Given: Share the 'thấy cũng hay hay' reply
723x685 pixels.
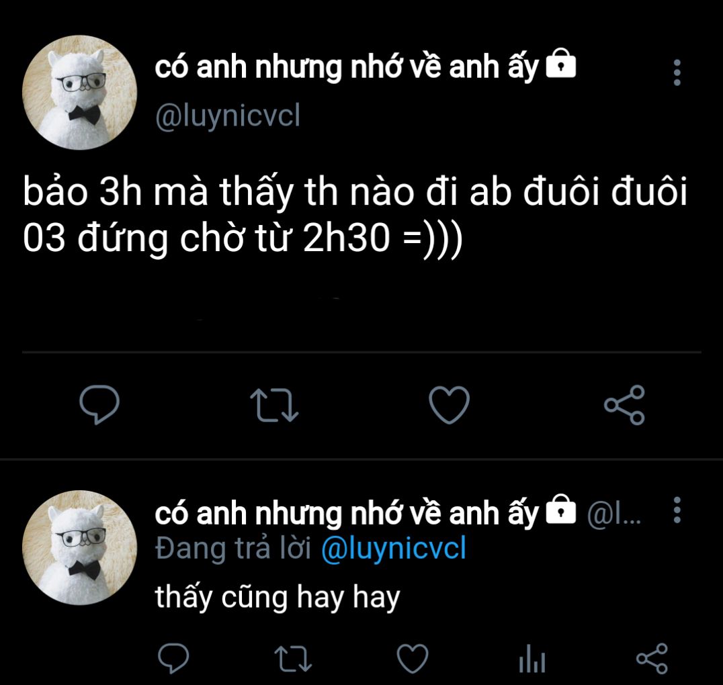Looking at the screenshot, I should pos(652,658).
